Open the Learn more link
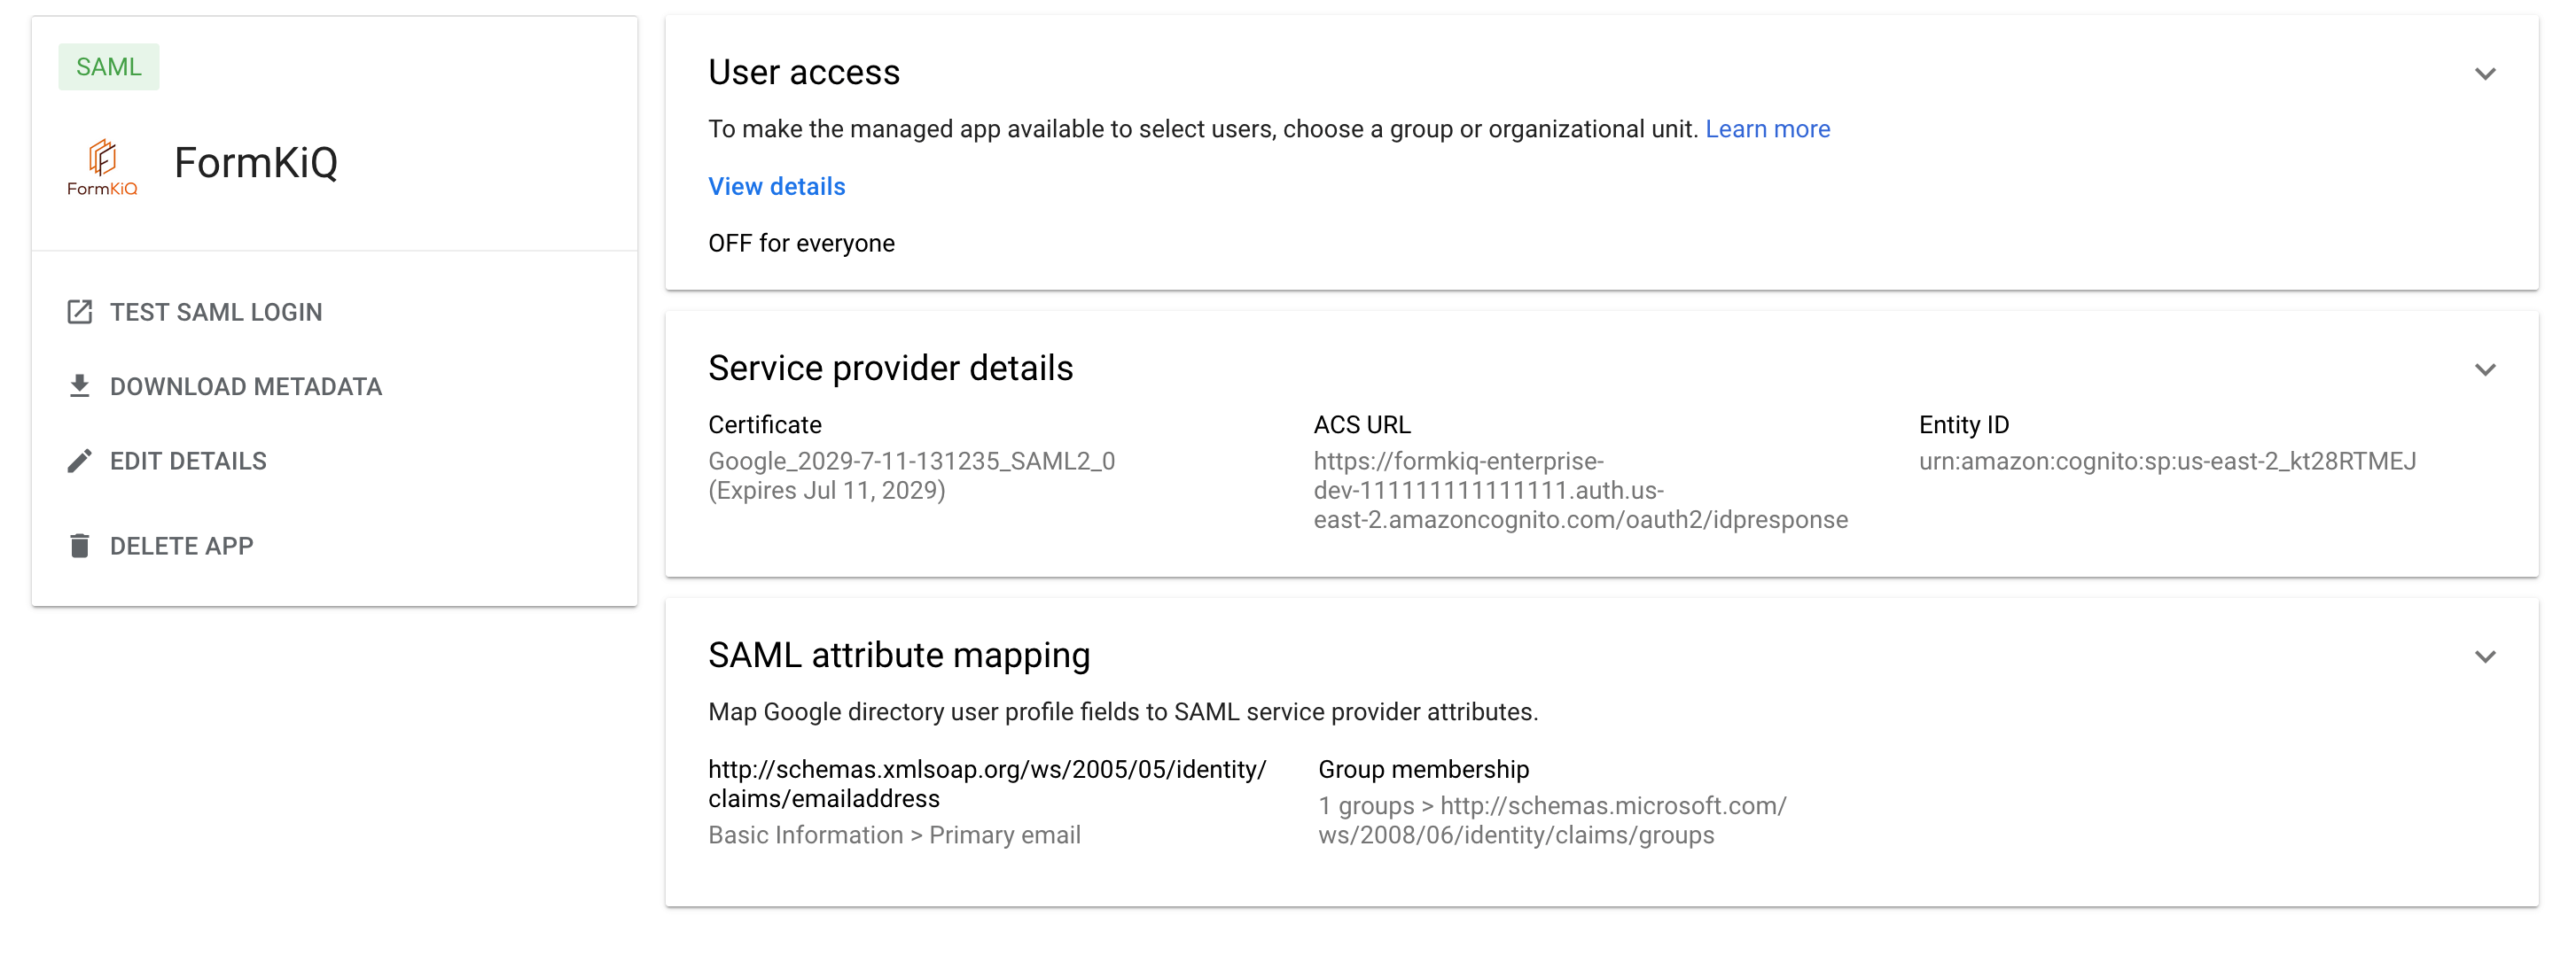Screen dimensions: 2576x955 coord(1767,128)
